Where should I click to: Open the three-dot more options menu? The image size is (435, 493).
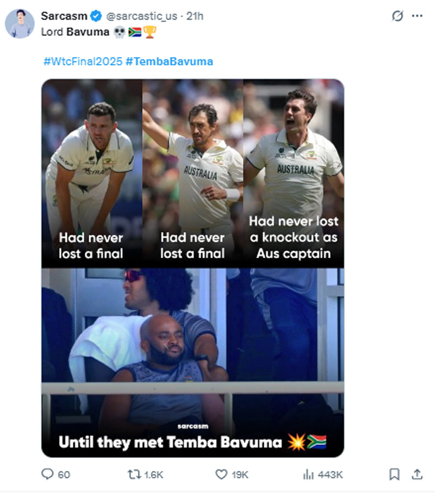point(417,16)
